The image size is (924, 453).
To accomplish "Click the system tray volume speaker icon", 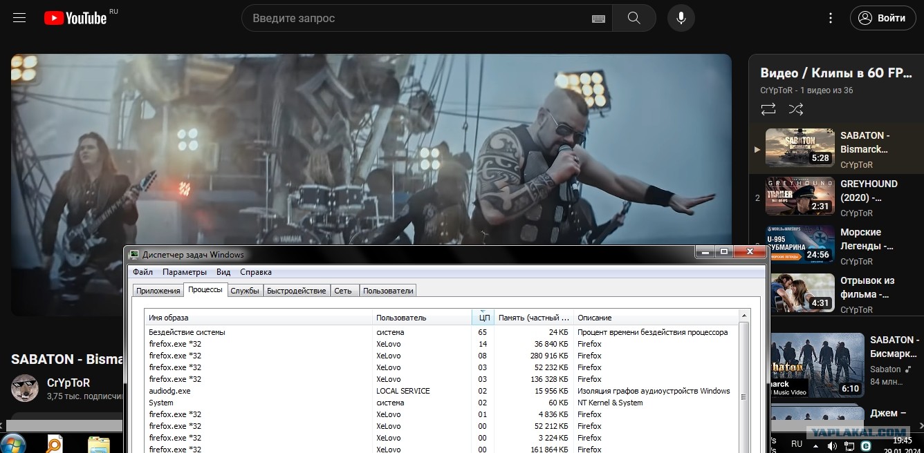I will (832, 445).
